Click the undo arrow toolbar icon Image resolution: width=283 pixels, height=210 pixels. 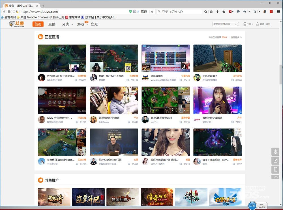[x=245, y=12]
